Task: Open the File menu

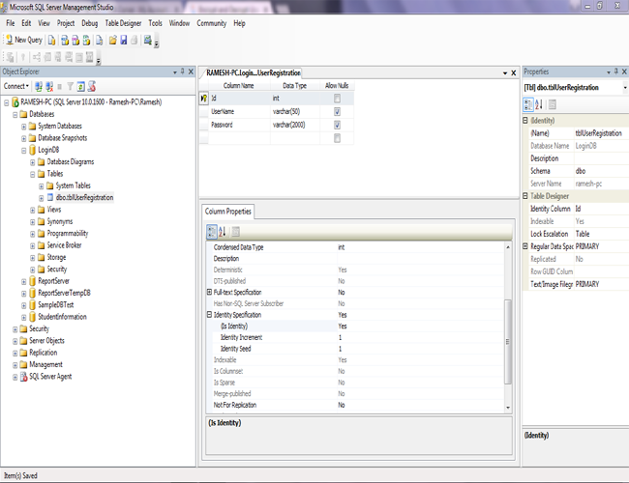Action: tap(10, 23)
